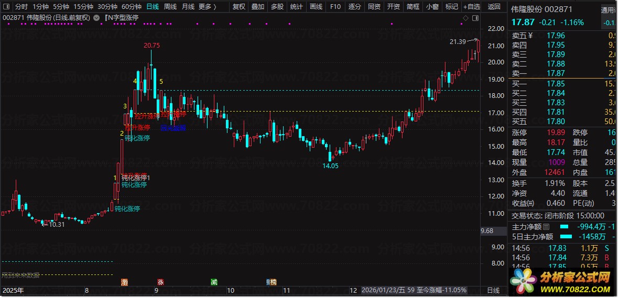Image resolution: width=619 pixels, height=298 pixels.
Task: Click the 外盘 12461 value
Action: (x=555, y=172)
